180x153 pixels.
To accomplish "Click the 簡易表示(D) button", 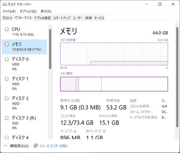I will [x=19, y=146].
